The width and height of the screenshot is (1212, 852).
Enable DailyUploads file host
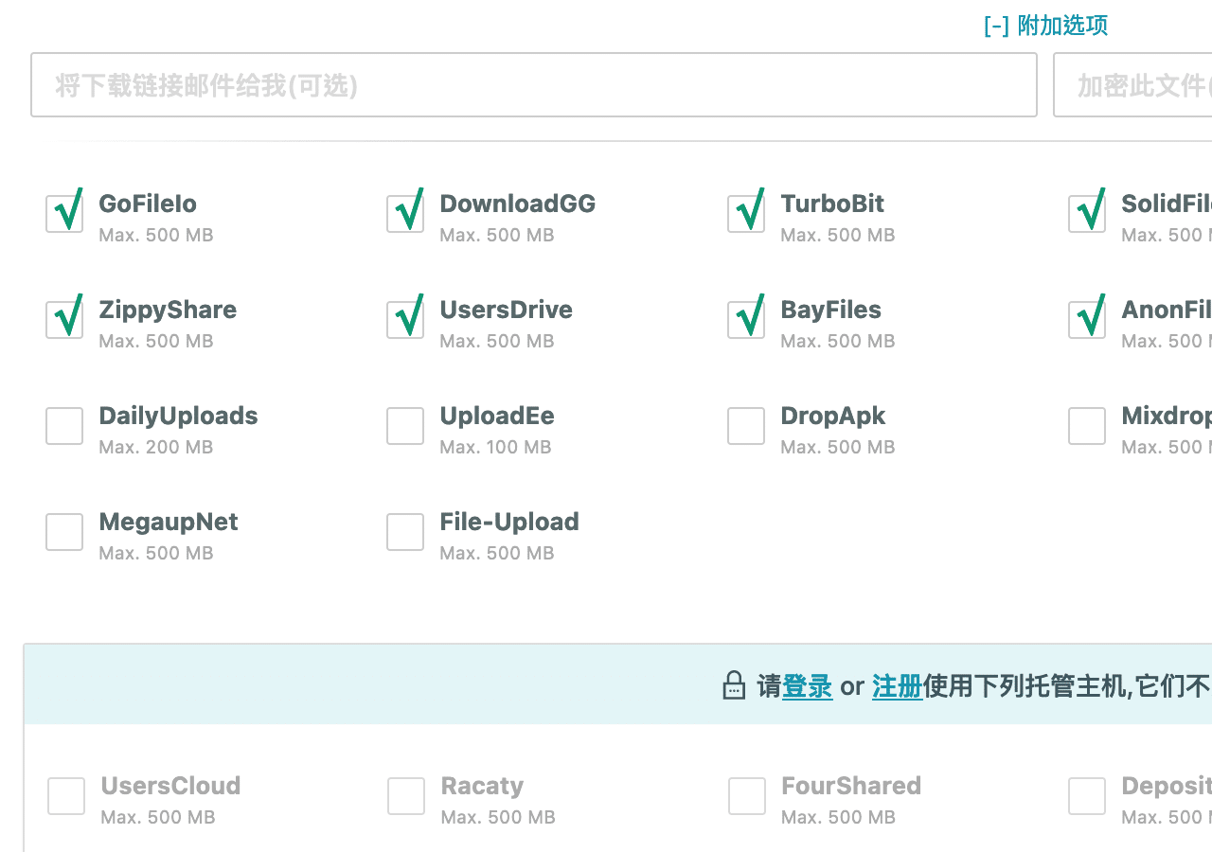(x=64, y=426)
